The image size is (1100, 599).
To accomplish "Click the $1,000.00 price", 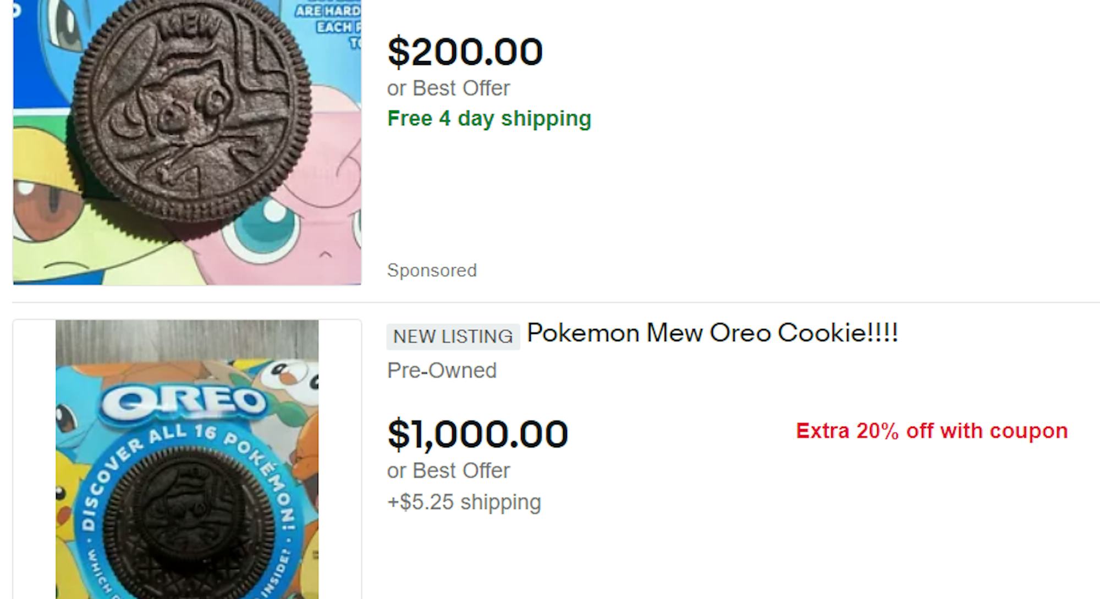I will (x=477, y=434).
